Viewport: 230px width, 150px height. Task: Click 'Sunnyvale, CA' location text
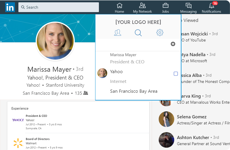[x=34, y=128]
